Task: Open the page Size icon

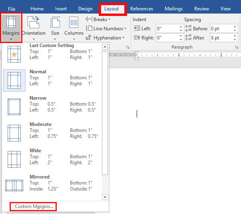Action: tap(55, 27)
